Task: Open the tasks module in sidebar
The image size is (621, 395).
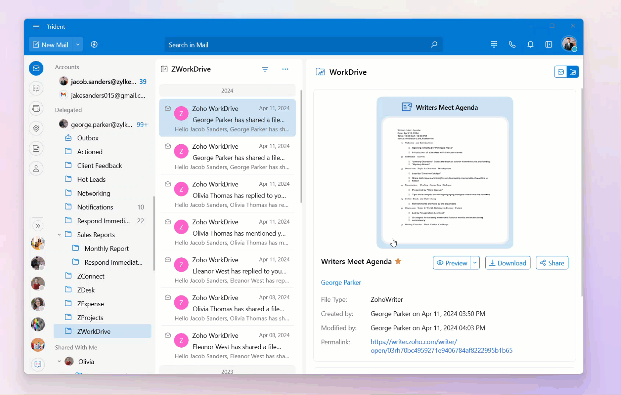Action: (x=36, y=128)
